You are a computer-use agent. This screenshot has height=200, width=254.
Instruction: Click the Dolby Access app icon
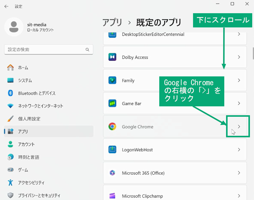(112, 57)
